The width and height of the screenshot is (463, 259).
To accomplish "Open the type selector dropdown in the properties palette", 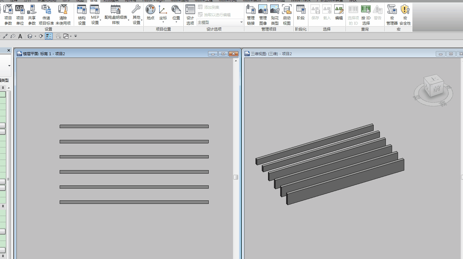I will tap(9, 66).
